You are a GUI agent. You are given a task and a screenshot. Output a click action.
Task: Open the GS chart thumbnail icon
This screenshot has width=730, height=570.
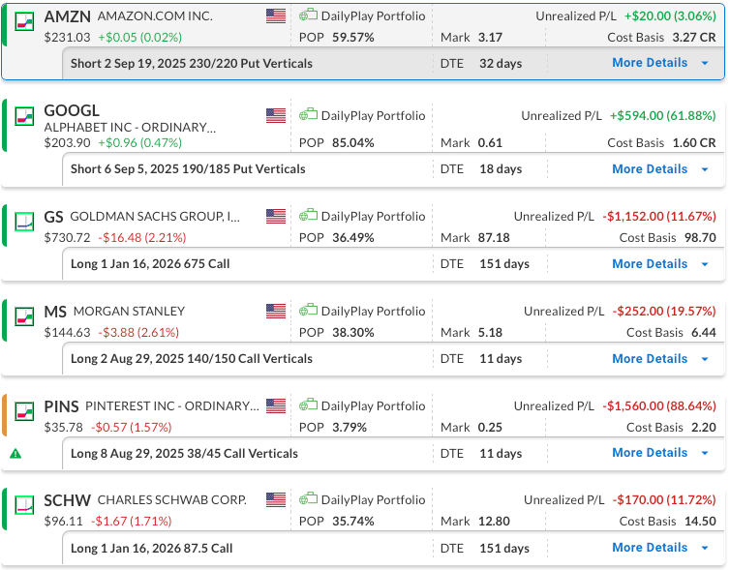[x=24, y=222]
